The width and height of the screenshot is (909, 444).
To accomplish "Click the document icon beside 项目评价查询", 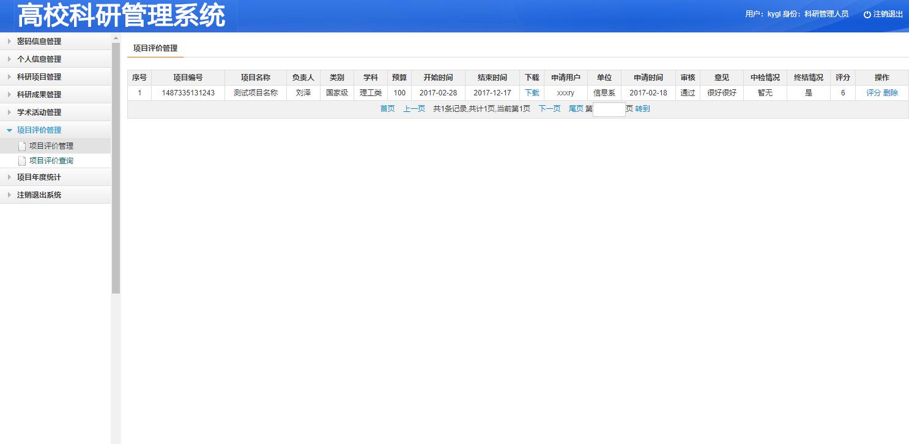I will pyautogui.click(x=22, y=161).
